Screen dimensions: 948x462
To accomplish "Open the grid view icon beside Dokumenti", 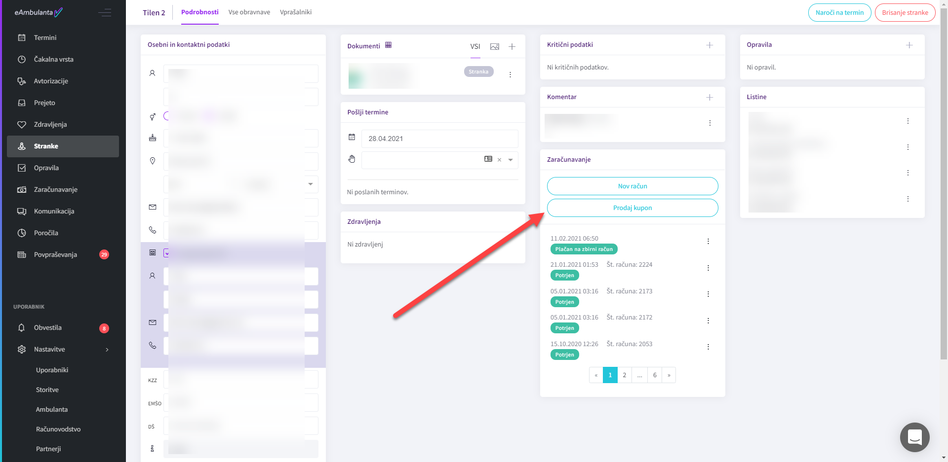I will (388, 45).
